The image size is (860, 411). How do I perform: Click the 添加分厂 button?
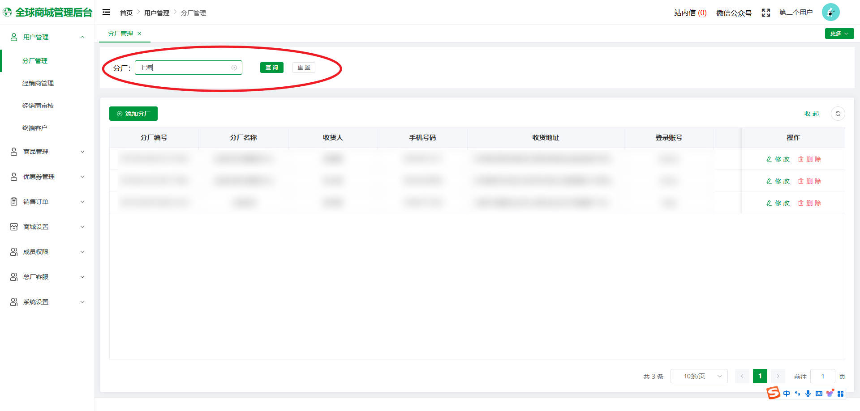point(133,114)
